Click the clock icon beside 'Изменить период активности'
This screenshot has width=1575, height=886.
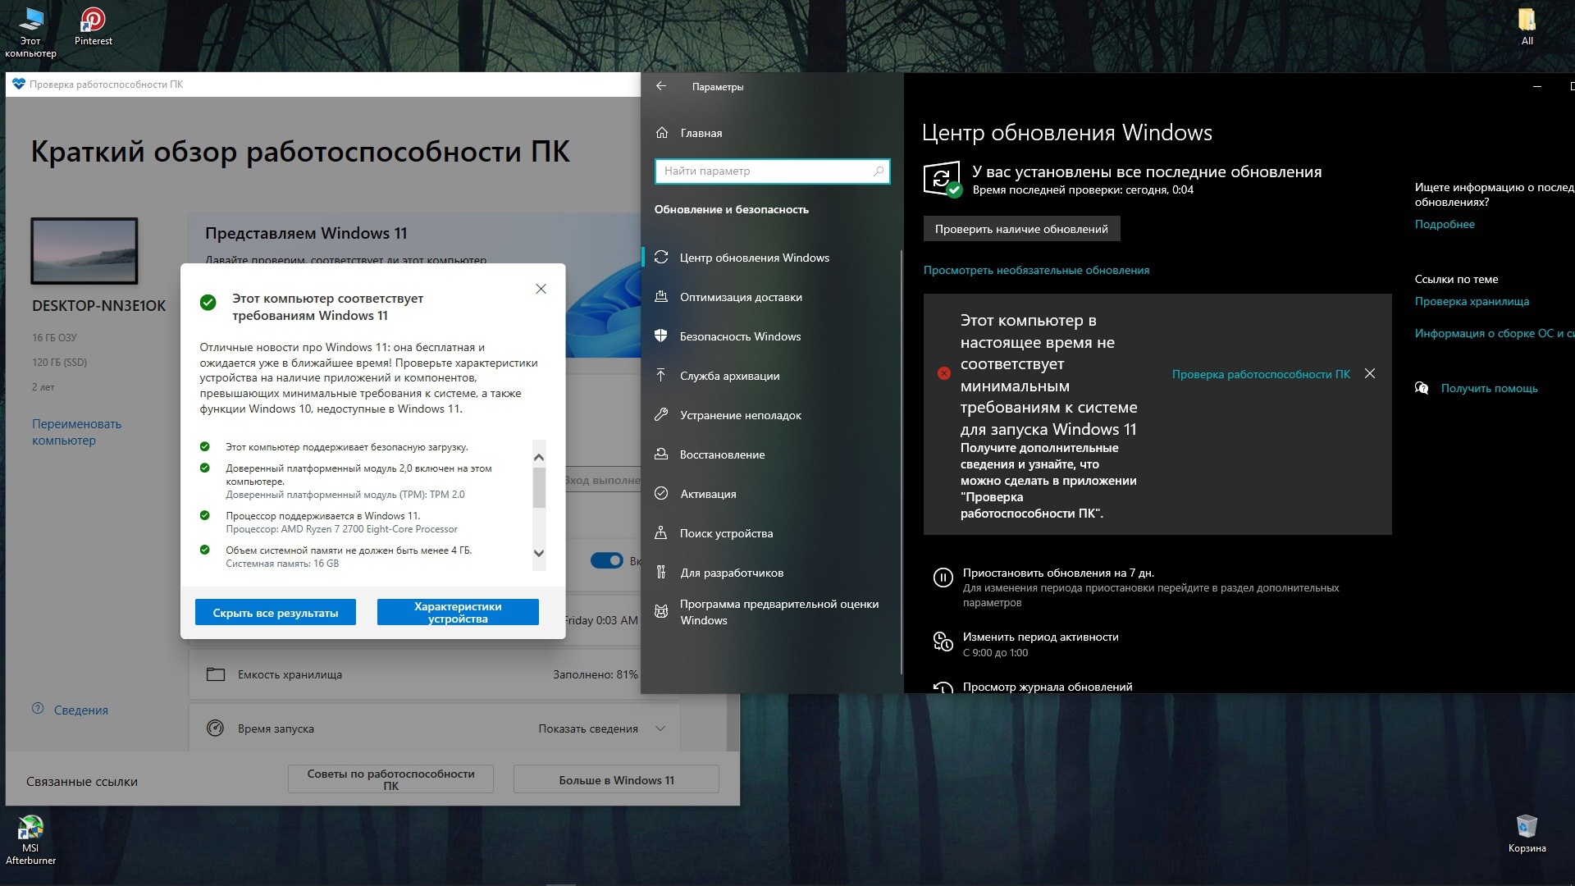point(943,642)
